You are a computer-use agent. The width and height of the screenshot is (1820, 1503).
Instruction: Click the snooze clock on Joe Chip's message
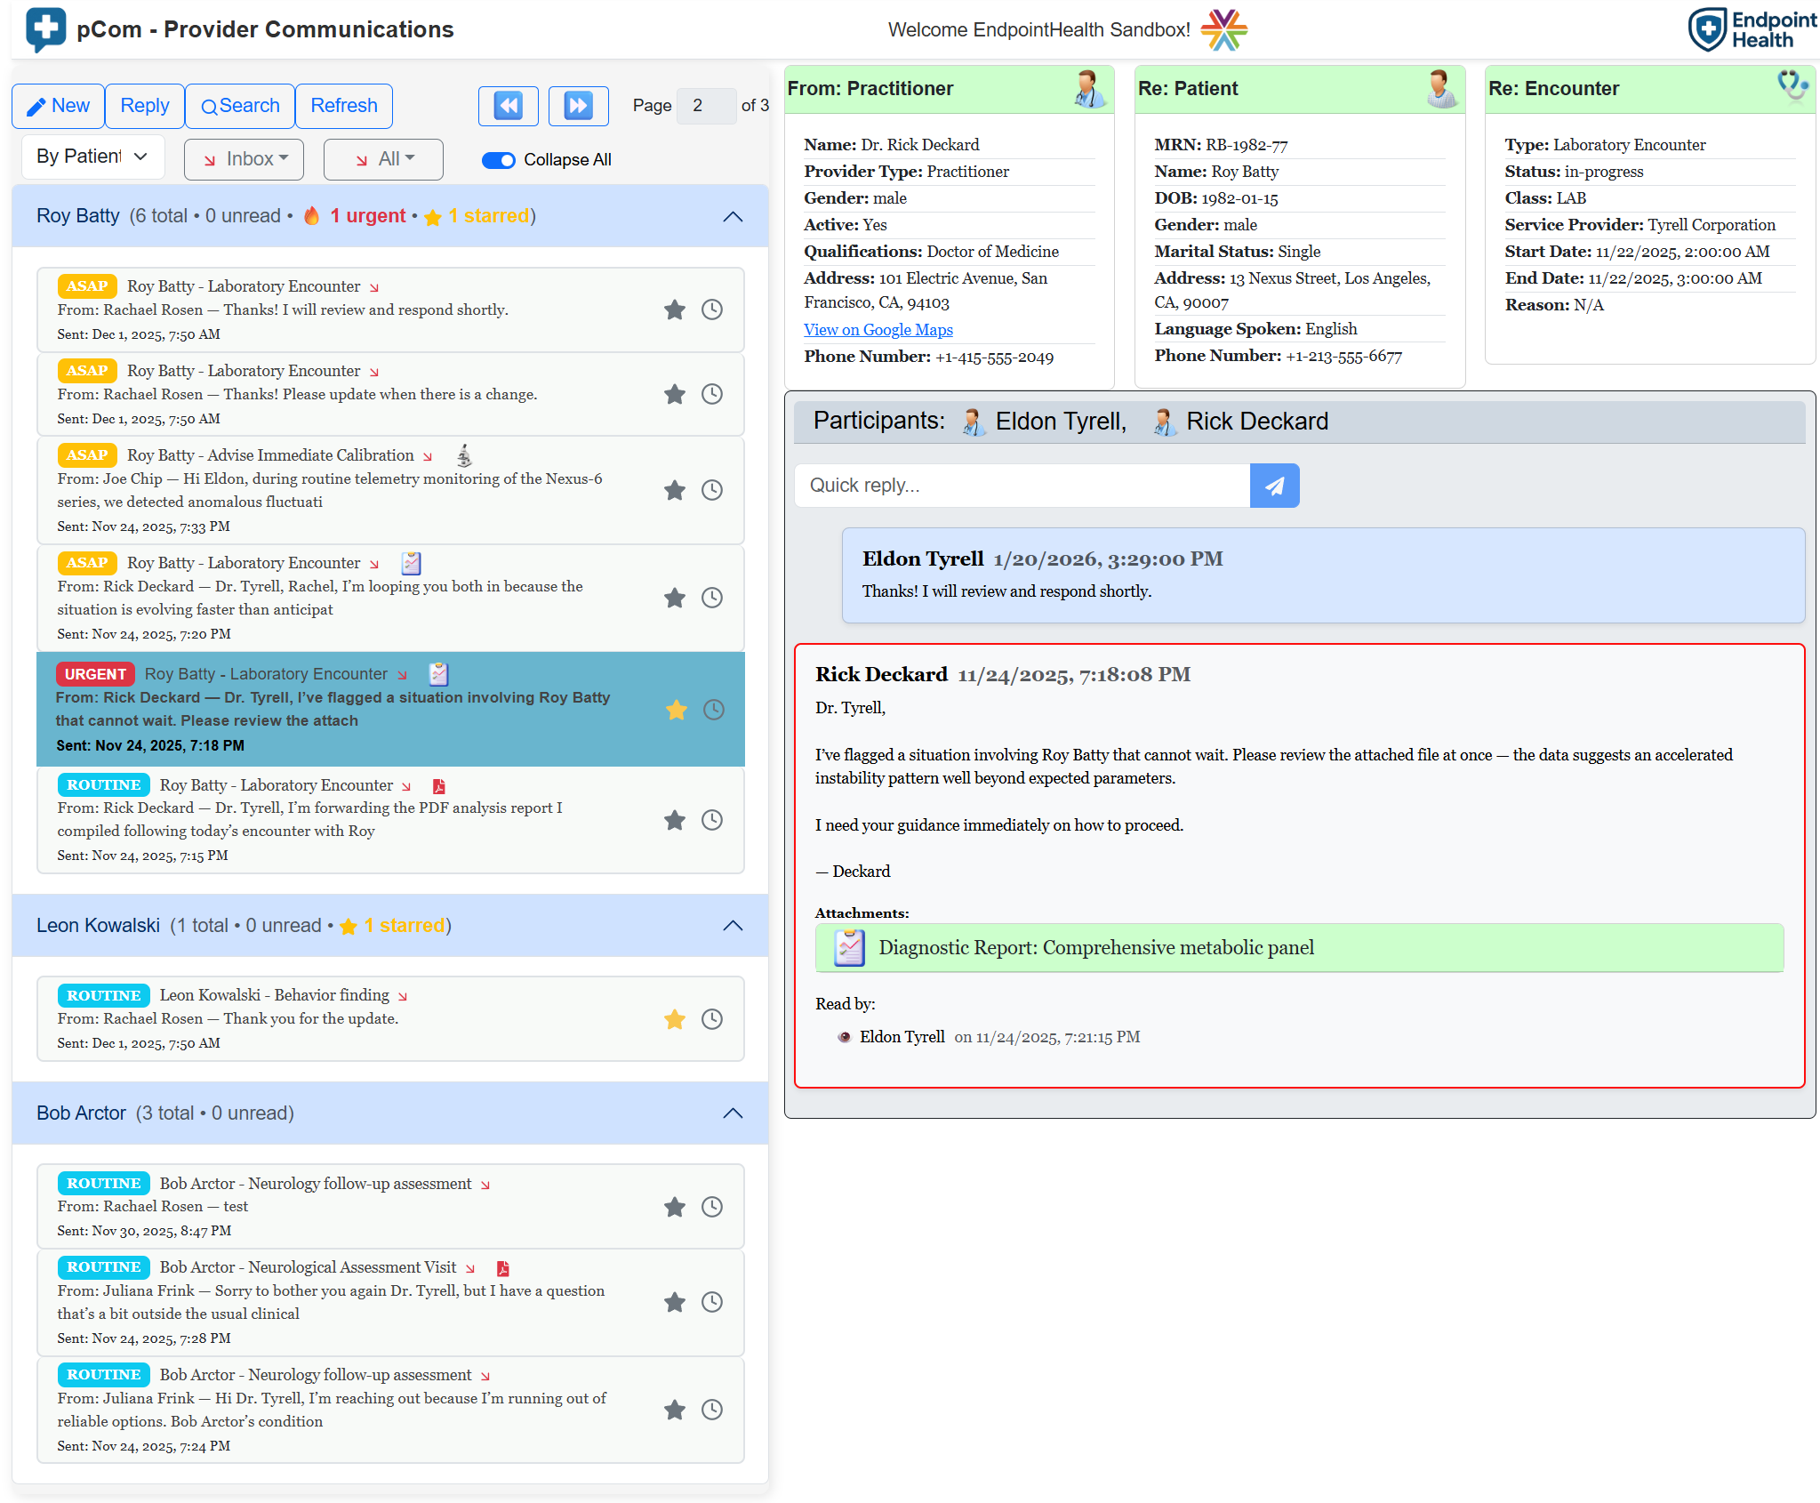click(711, 490)
